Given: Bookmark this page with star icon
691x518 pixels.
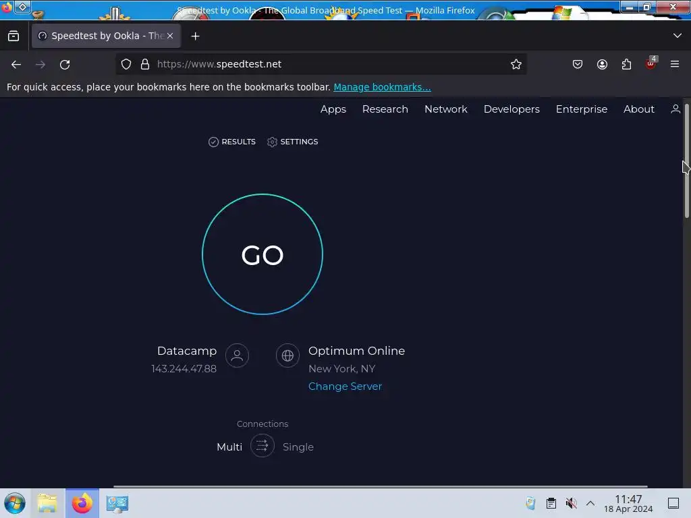Looking at the screenshot, I should click(516, 64).
